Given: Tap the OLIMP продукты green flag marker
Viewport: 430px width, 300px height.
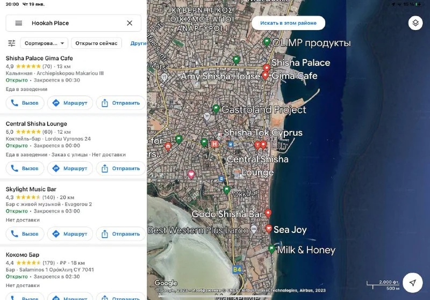Looking at the screenshot, I should coord(266,42).
